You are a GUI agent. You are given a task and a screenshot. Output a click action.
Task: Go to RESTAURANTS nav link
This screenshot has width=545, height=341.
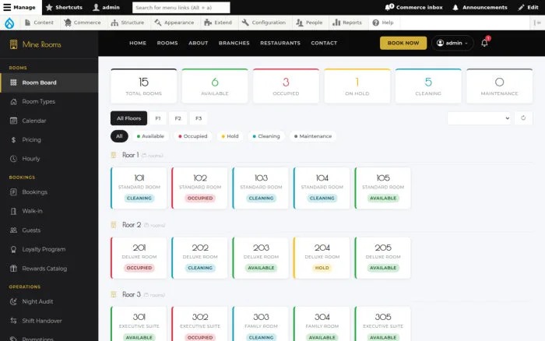(x=280, y=43)
